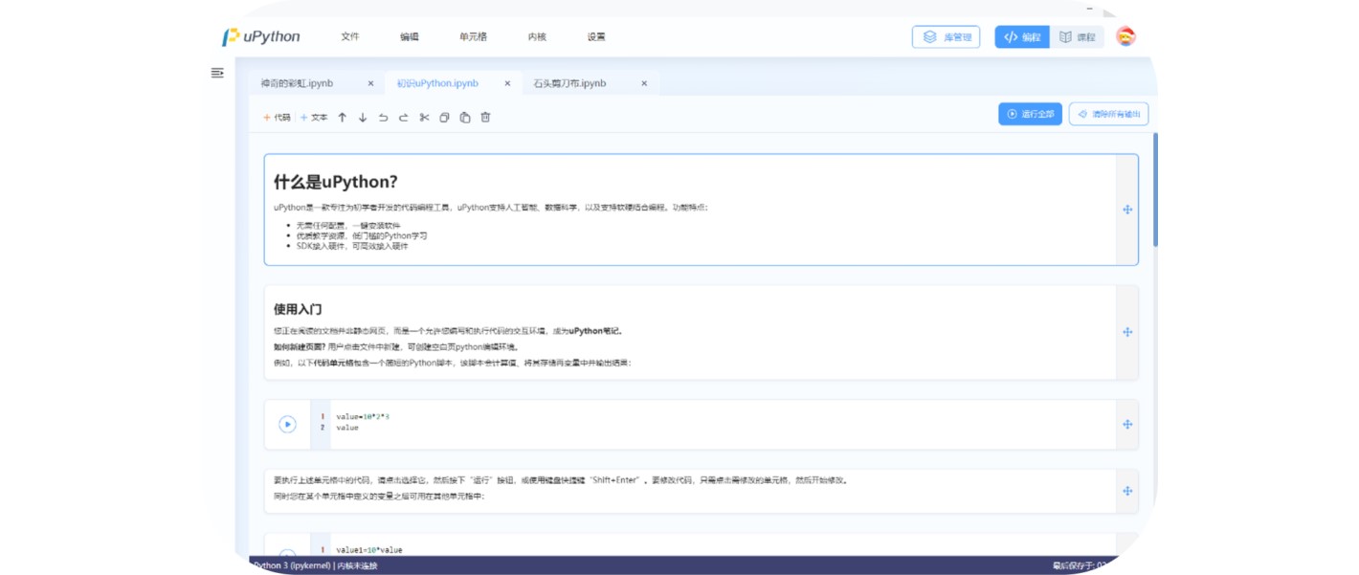Viewport: 1359px width, 575px height.
Task: Paste a cell using the clipboard icon
Action: point(465,118)
